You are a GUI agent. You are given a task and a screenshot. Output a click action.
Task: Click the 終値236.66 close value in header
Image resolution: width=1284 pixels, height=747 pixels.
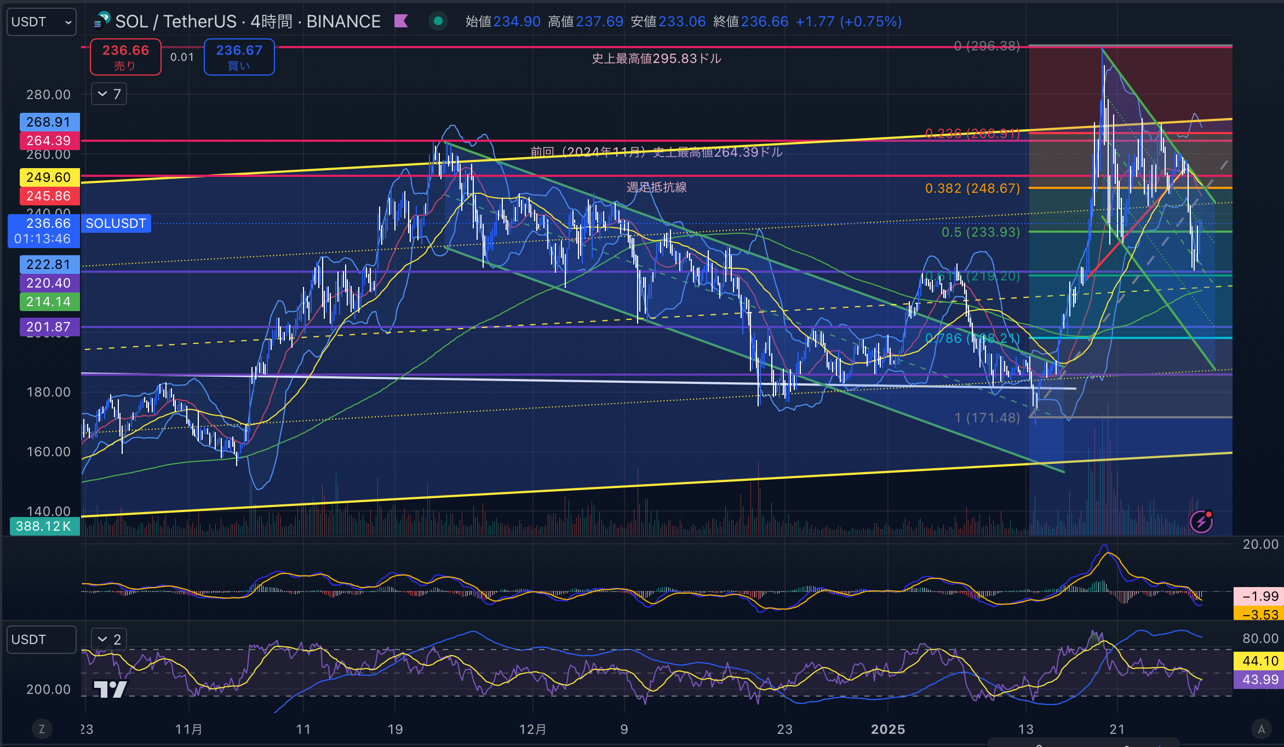(x=750, y=21)
